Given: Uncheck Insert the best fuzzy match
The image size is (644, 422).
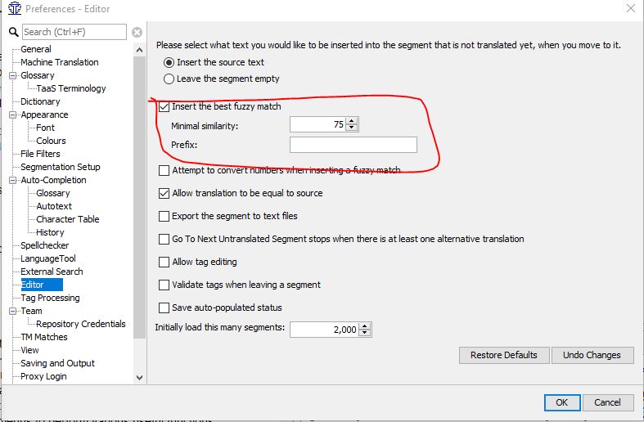Looking at the screenshot, I should click(164, 107).
